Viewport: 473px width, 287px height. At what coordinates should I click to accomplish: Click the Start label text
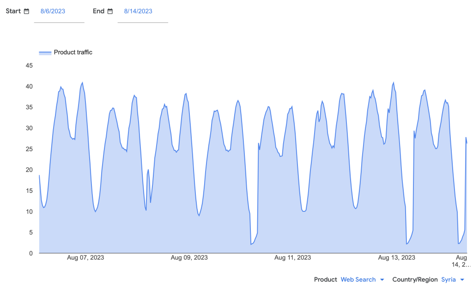(x=13, y=11)
